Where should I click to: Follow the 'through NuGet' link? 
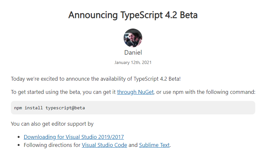135,92
